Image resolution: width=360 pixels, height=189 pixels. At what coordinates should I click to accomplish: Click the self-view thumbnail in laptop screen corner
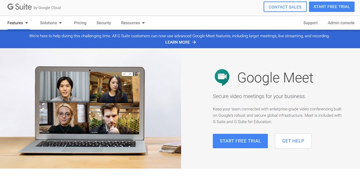point(136,74)
